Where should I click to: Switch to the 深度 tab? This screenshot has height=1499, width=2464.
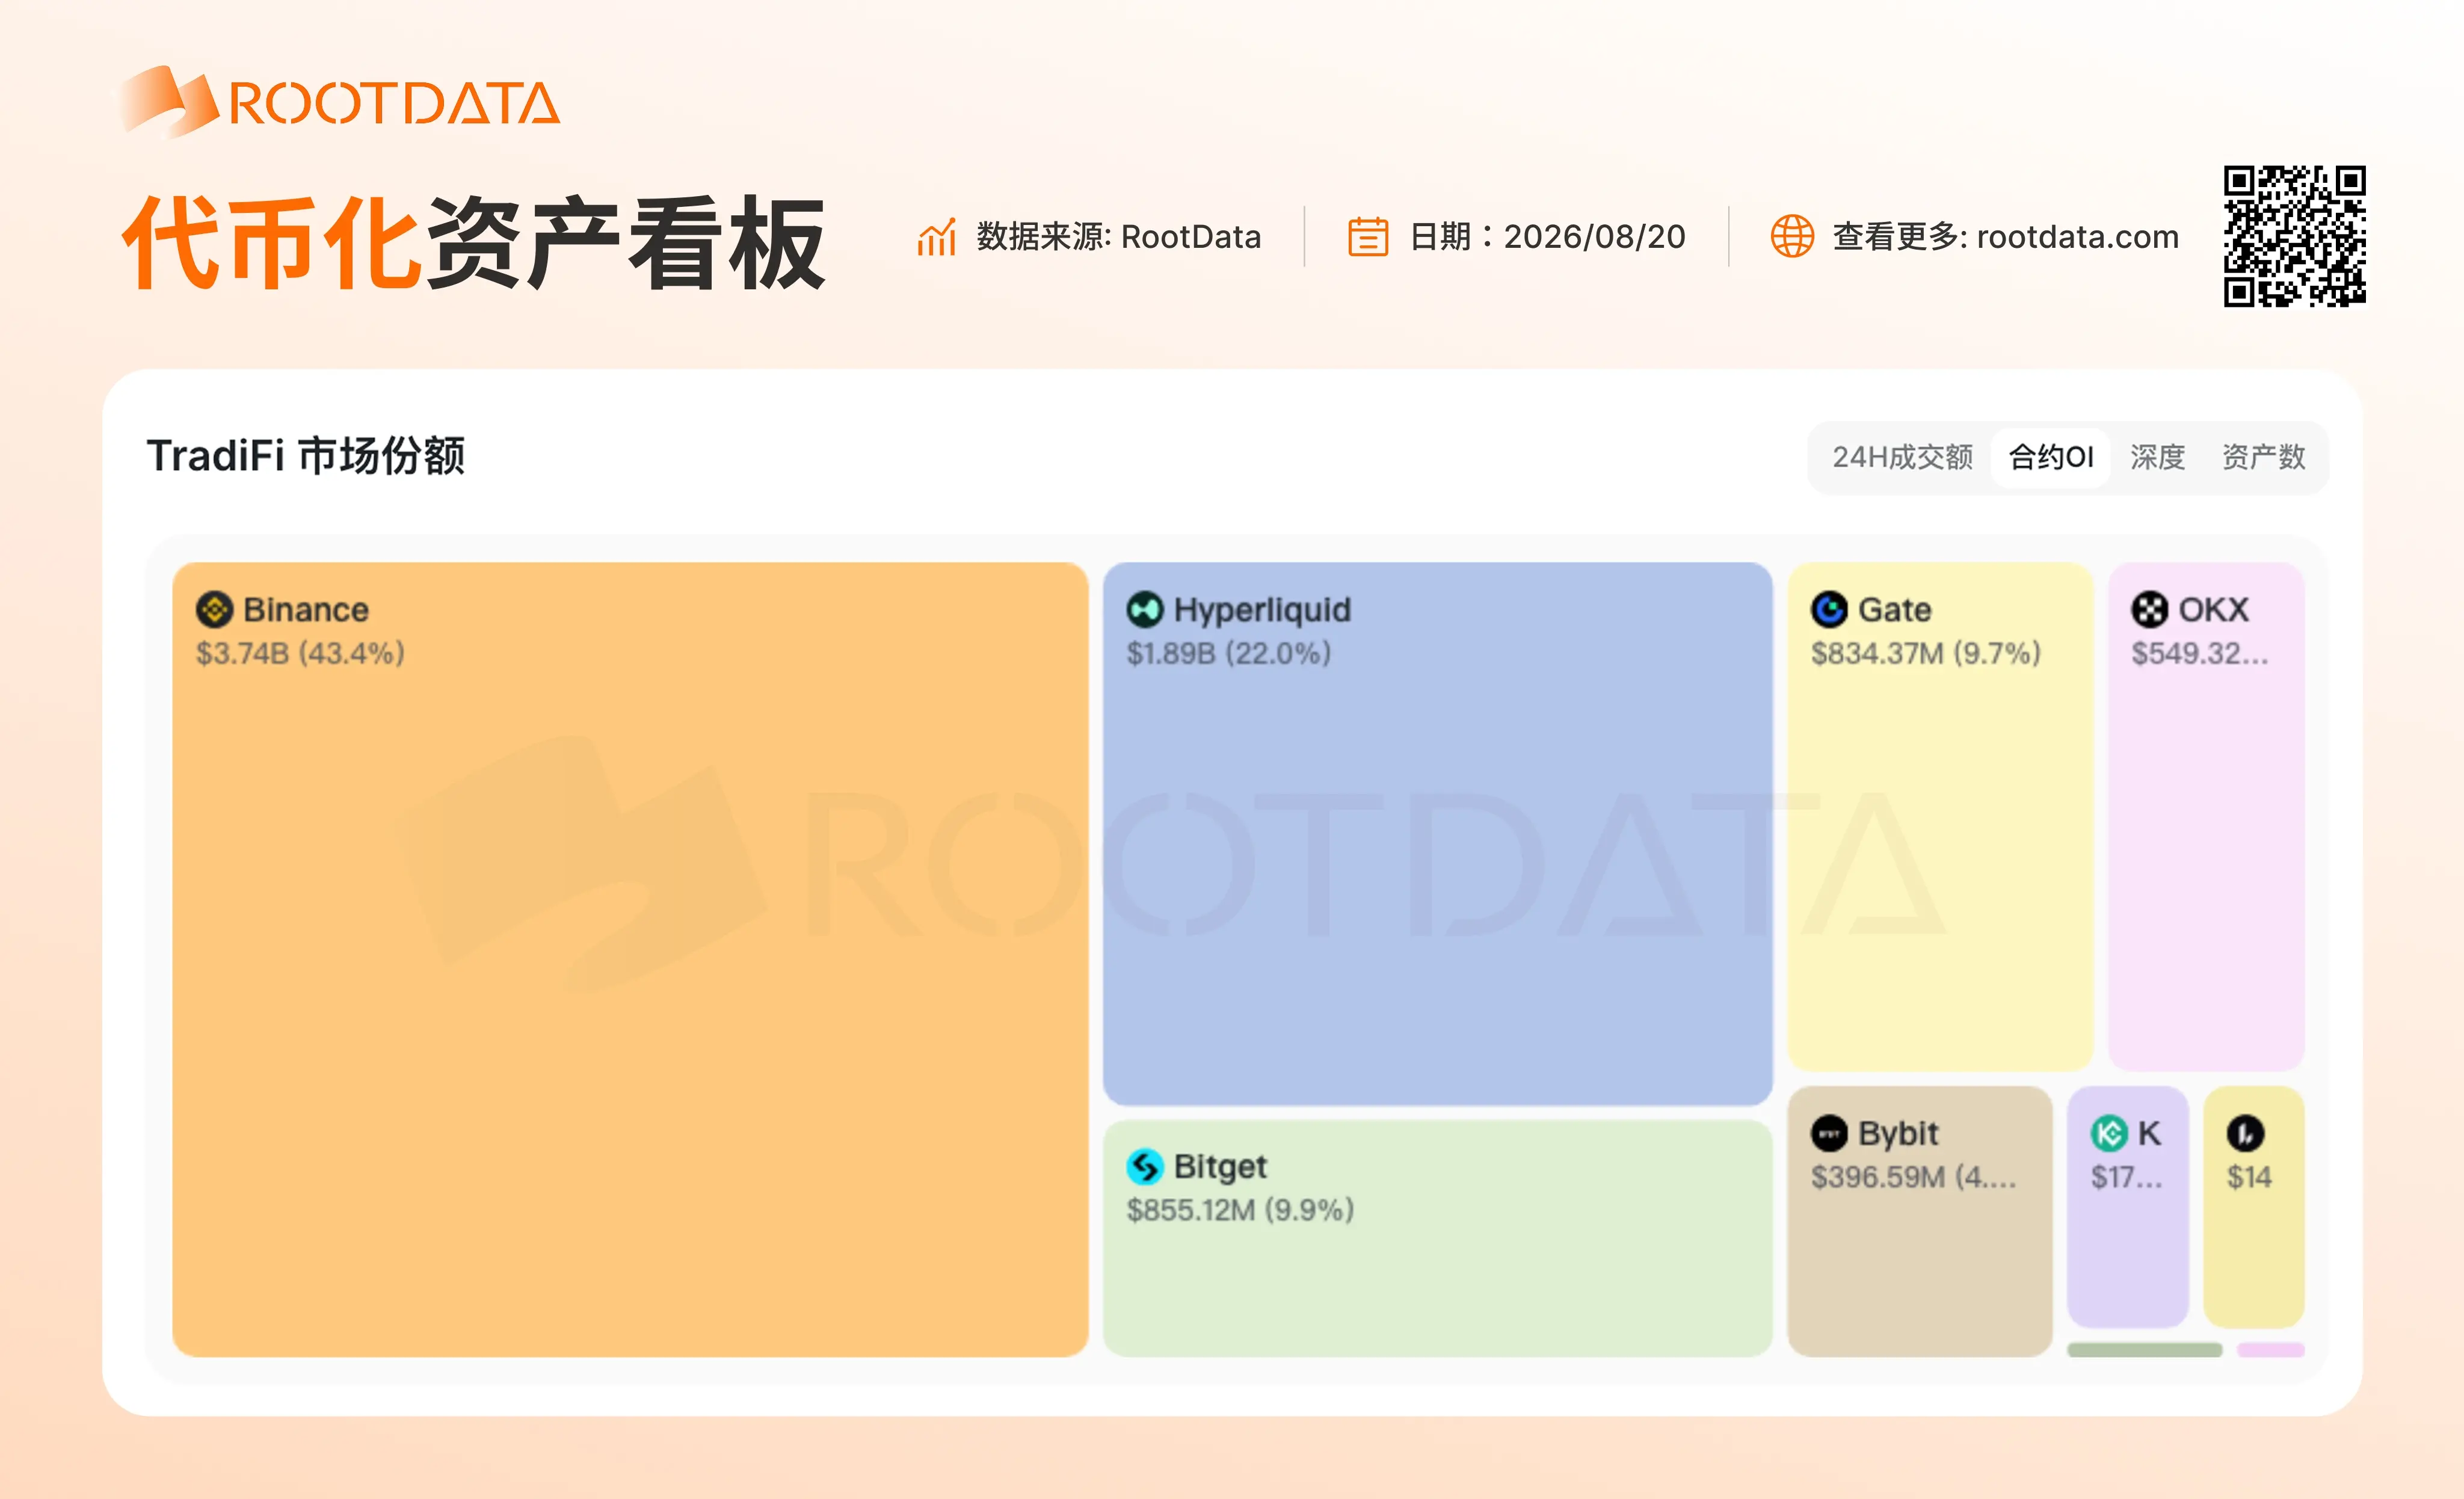(x=2157, y=458)
